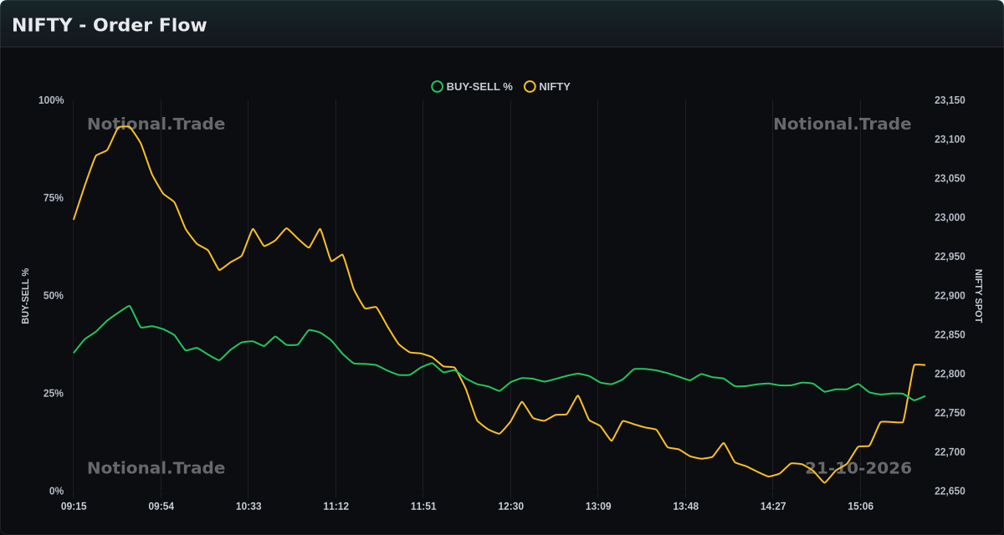Viewport: 1004px width, 535px height.
Task: Click the 22,850 right axis value
Action: [x=950, y=335]
